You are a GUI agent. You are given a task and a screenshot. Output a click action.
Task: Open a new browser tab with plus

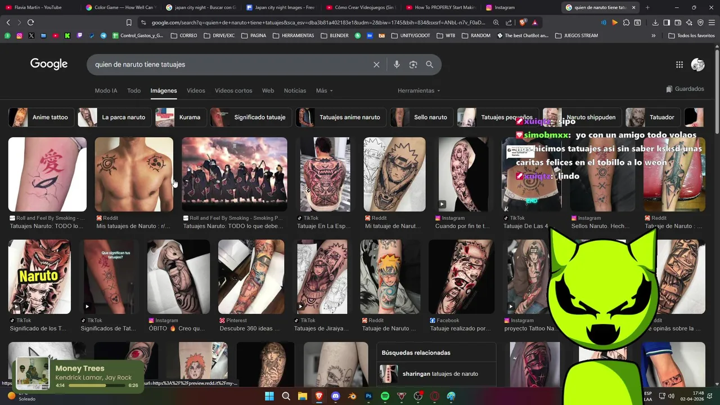coord(647,7)
